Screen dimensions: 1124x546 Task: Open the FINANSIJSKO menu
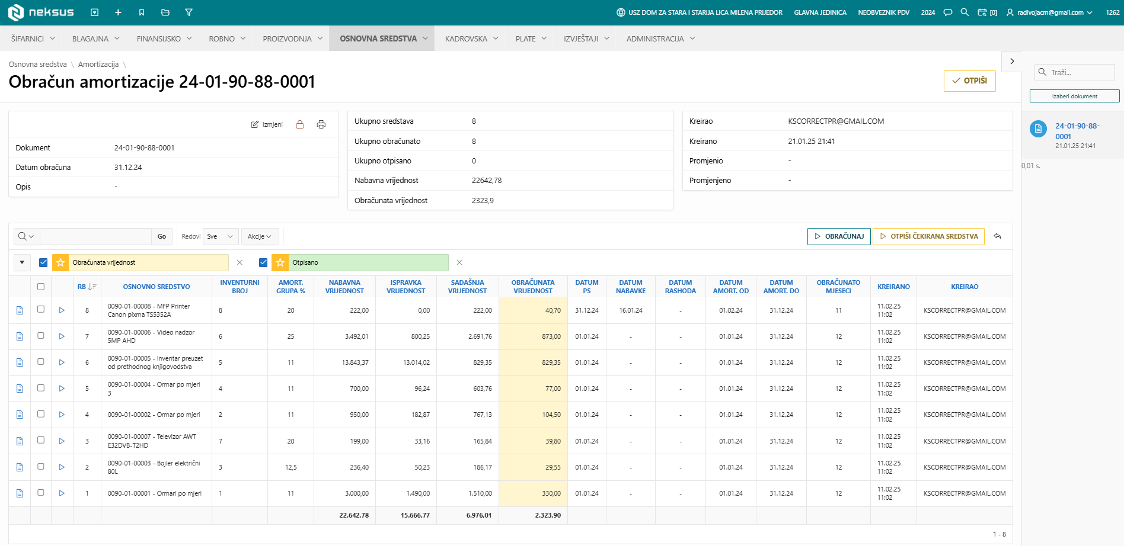pyautogui.click(x=164, y=38)
